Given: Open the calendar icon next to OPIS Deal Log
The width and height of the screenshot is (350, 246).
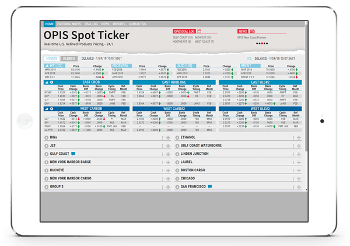Looking at the screenshot, I should pyautogui.click(x=199, y=32).
